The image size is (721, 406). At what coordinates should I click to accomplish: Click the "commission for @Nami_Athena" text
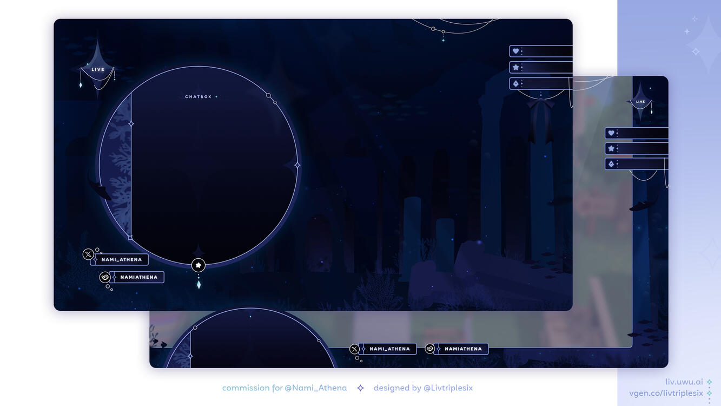pos(285,388)
